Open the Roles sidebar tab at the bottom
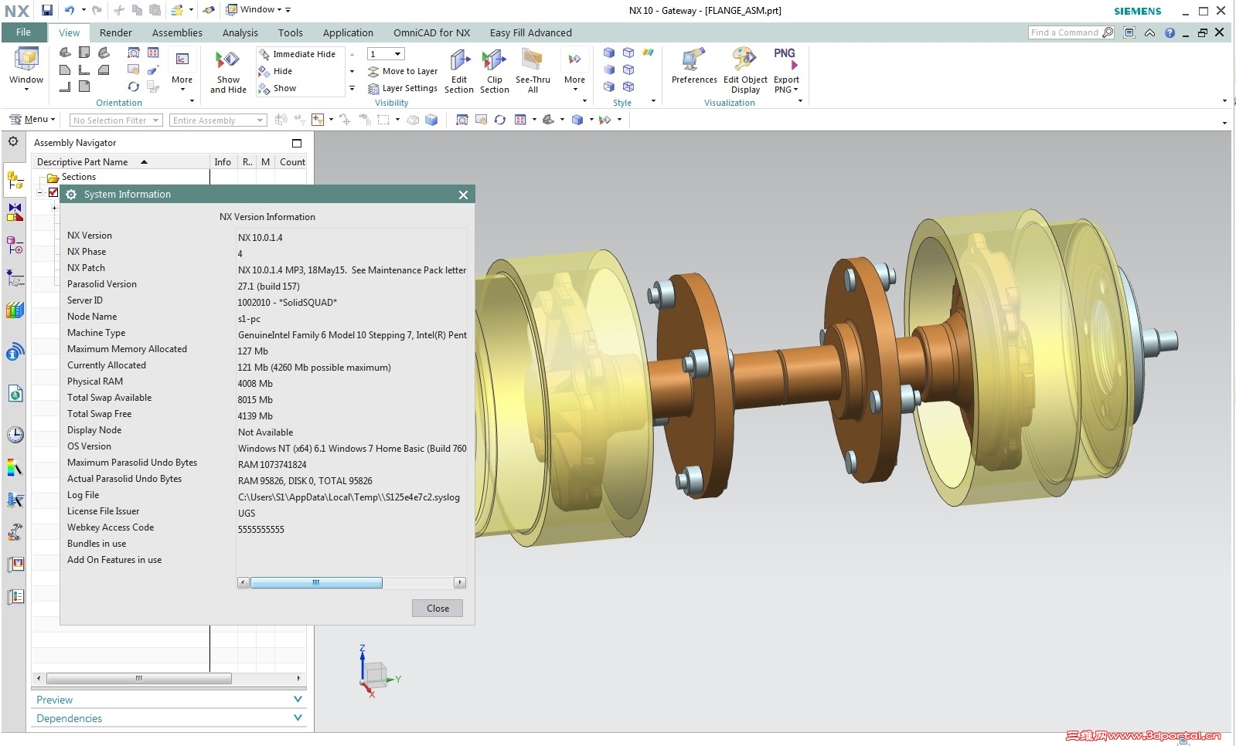 [x=15, y=597]
